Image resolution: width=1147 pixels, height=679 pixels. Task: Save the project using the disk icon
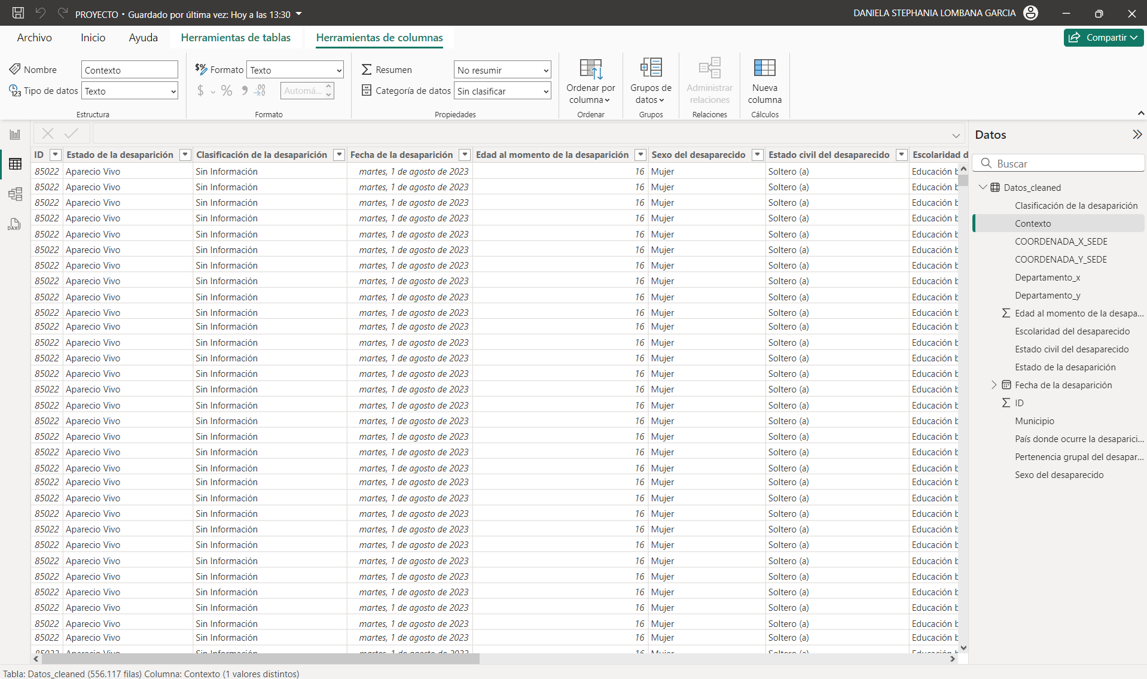click(19, 13)
